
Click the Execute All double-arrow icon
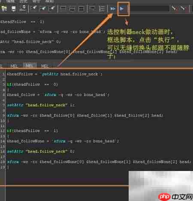point(113,9)
